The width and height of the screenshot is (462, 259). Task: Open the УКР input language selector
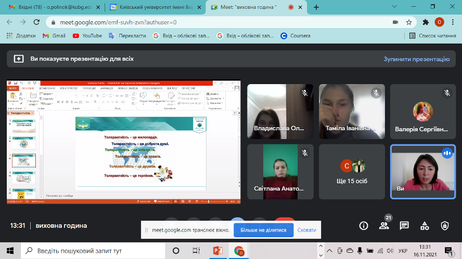click(x=402, y=251)
